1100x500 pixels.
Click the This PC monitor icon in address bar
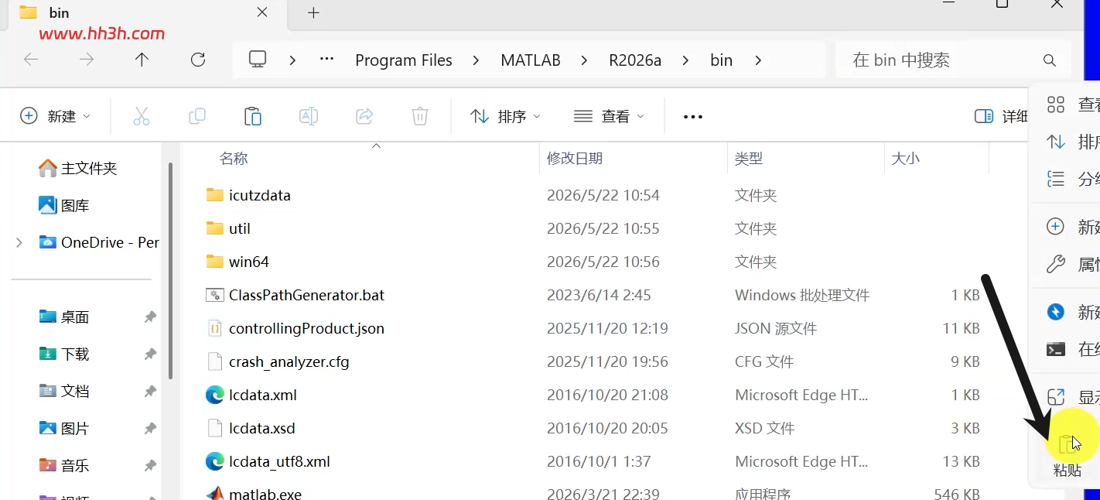(x=258, y=60)
